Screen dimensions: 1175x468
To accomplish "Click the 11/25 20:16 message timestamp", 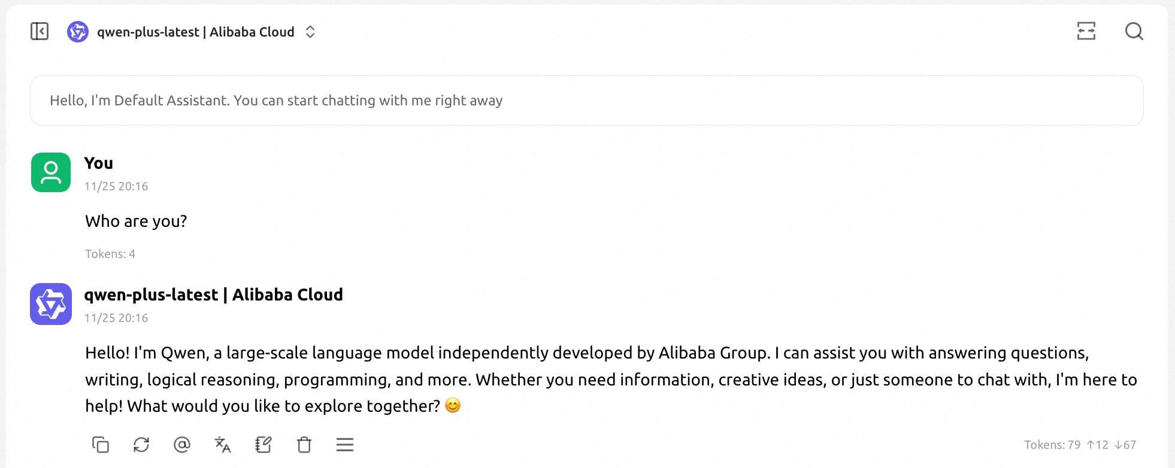I will click(x=116, y=186).
